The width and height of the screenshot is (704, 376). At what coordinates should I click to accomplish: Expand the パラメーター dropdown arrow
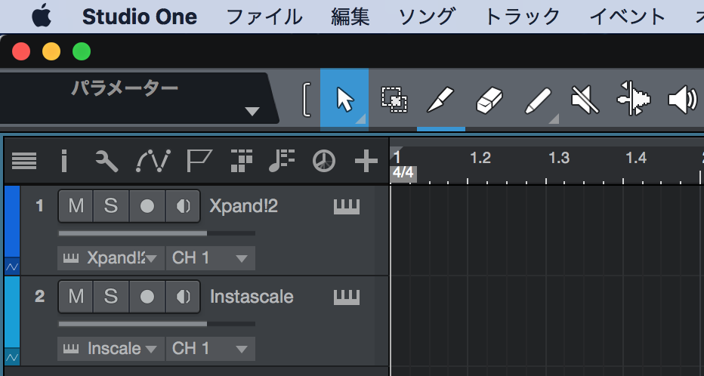point(252,111)
